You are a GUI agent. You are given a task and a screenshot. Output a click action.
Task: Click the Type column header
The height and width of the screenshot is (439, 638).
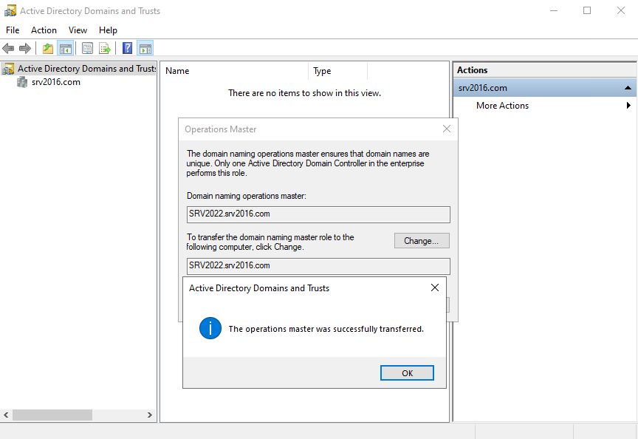(337, 71)
